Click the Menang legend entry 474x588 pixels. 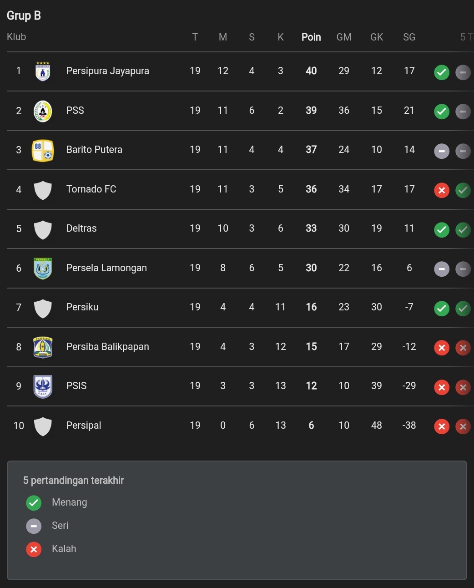(x=69, y=502)
